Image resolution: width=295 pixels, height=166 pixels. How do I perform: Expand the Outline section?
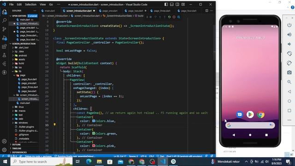17,144
